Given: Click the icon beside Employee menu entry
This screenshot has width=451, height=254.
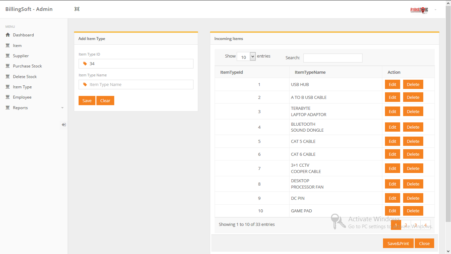Looking at the screenshot, I should (x=8, y=97).
